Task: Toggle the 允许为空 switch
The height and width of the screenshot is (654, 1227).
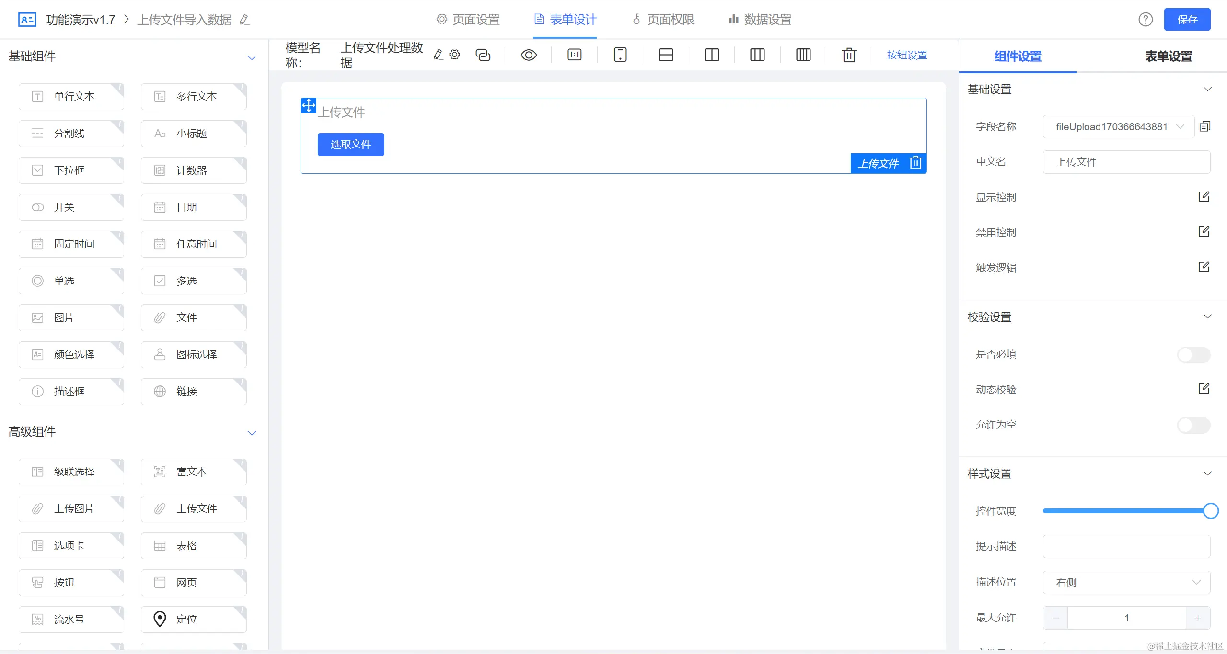Action: (1193, 425)
